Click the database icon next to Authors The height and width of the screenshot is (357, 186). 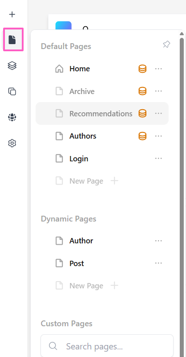tap(142, 136)
